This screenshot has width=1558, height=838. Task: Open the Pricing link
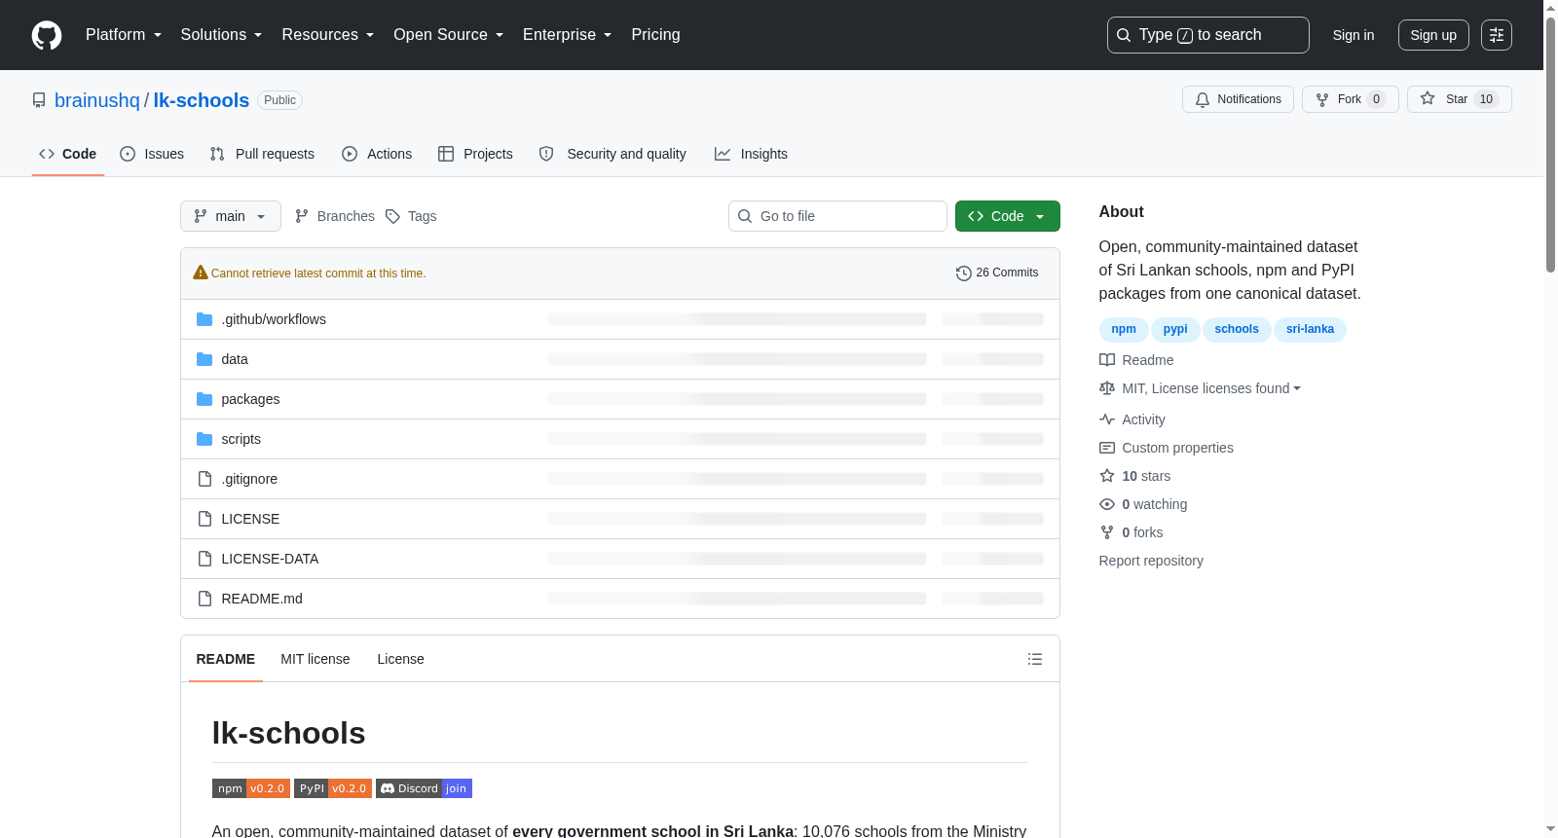[x=655, y=35]
